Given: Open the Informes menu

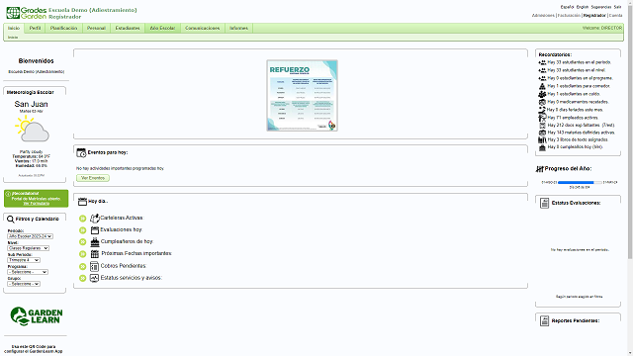Looking at the screenshot, I should [x=238, y=29].
